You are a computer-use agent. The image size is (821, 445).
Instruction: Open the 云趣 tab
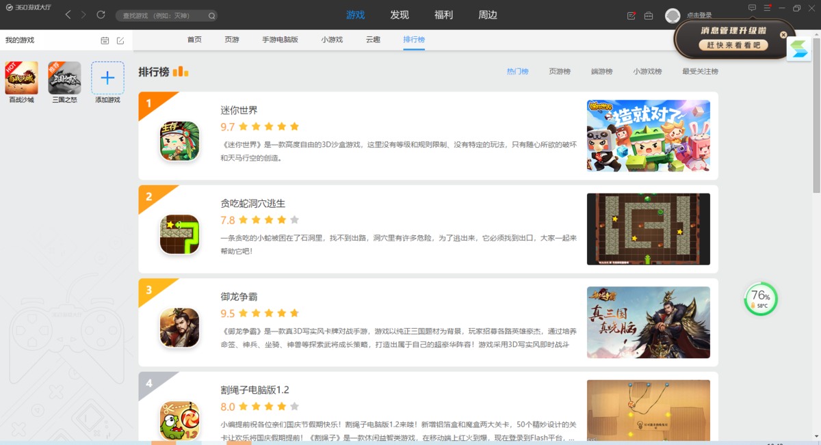point(373,40)
